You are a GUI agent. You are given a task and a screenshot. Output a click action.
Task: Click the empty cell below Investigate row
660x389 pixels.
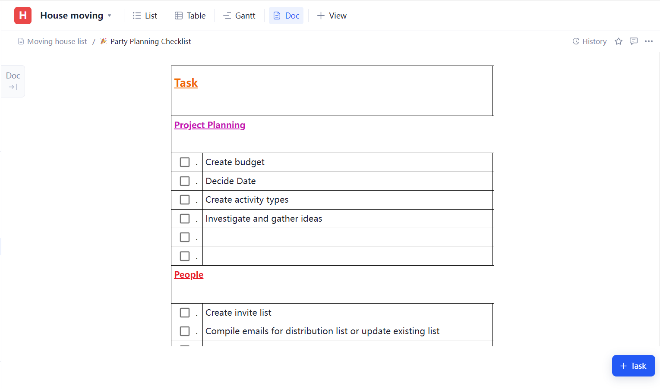pyautogui.click(x=347, y=238)
